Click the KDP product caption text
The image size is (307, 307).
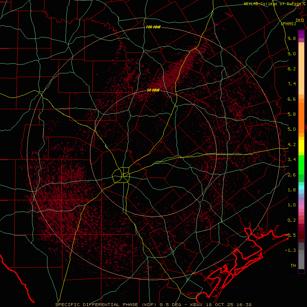click(x=153, y=305)
